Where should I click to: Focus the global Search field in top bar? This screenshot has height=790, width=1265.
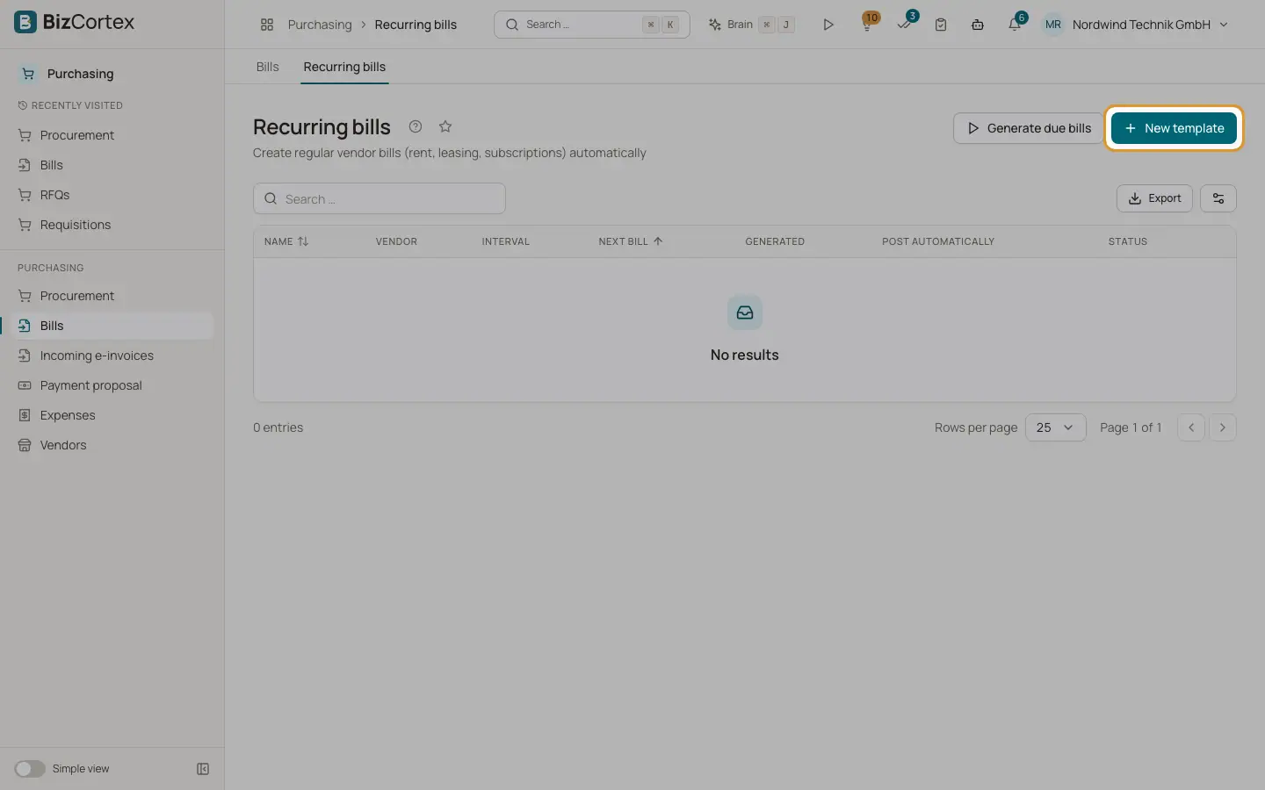click(592, 25)
